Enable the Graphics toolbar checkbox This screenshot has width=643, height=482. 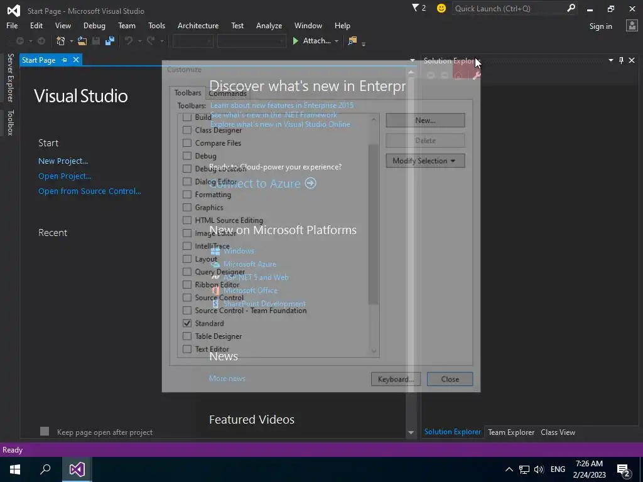(187, 207)
